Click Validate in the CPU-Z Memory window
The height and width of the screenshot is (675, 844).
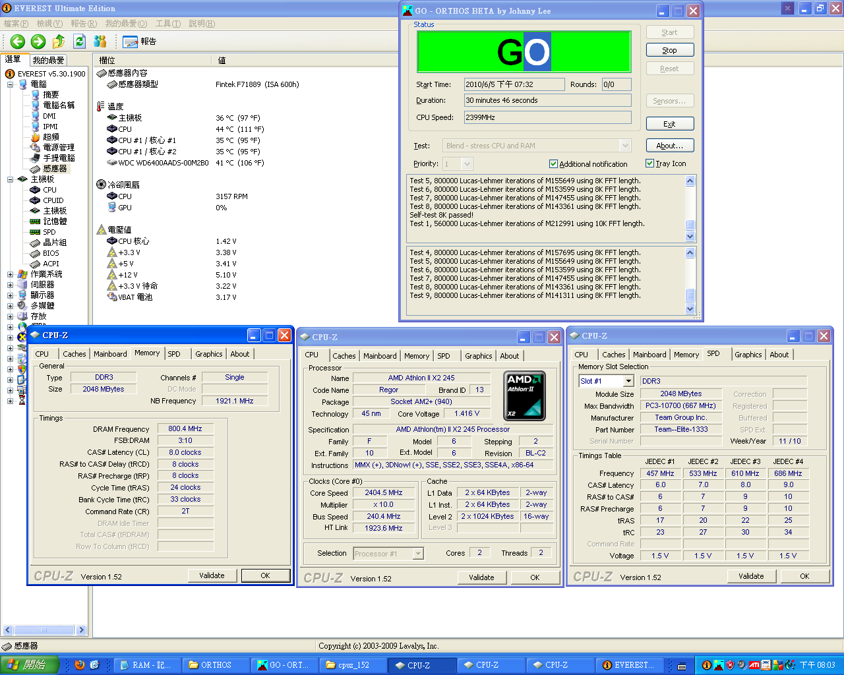tap(212, 575)
